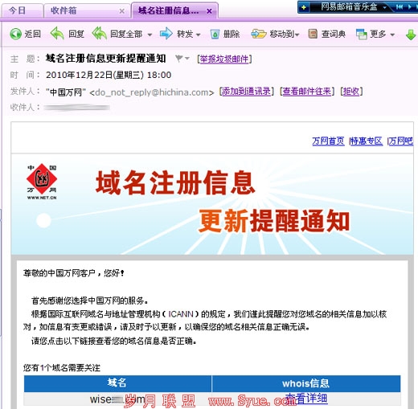Open the 万网首页 link
Screen dimensions: 418x409
(x=328, y=141)
